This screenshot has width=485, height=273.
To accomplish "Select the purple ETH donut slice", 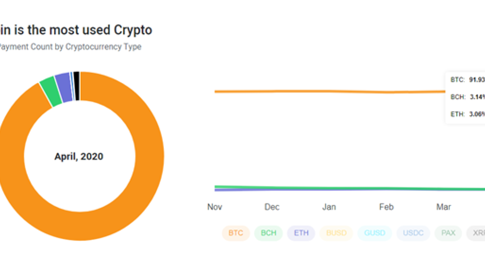I will pyautogui.click(x=64, y=87).
